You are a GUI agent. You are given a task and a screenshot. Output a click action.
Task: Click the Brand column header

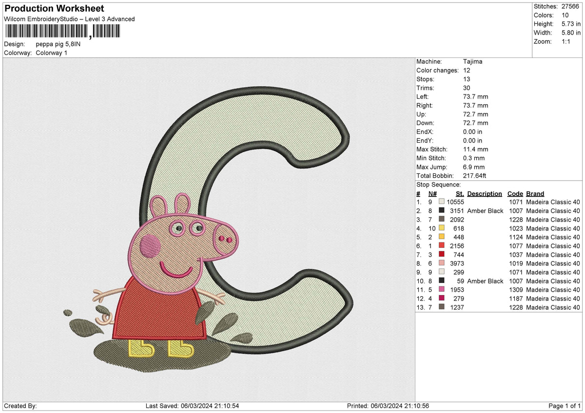(x=535, y=194)
